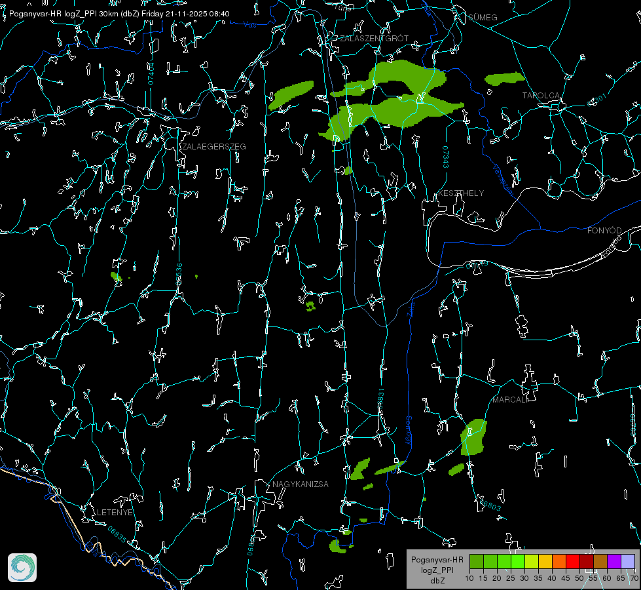Click the legend scale value 65
641x590 pixels.
pyautogui.click(x=621, y=578)
